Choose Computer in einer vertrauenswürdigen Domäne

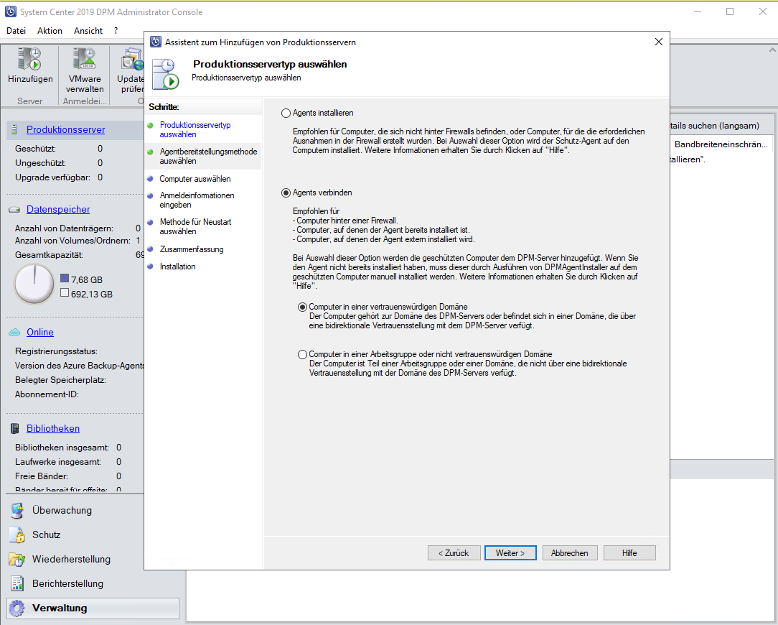click(x=302, y=307)
